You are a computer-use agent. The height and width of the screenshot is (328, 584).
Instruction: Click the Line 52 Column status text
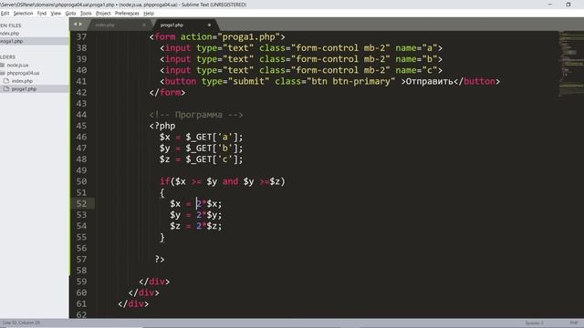click(21, 323)
